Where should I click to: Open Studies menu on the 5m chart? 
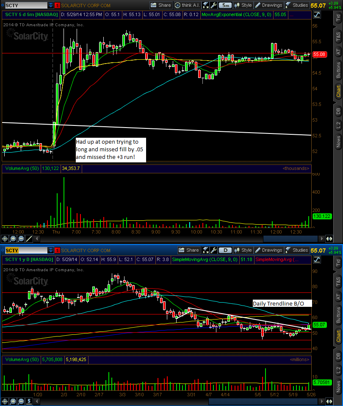tap(297, 5)
